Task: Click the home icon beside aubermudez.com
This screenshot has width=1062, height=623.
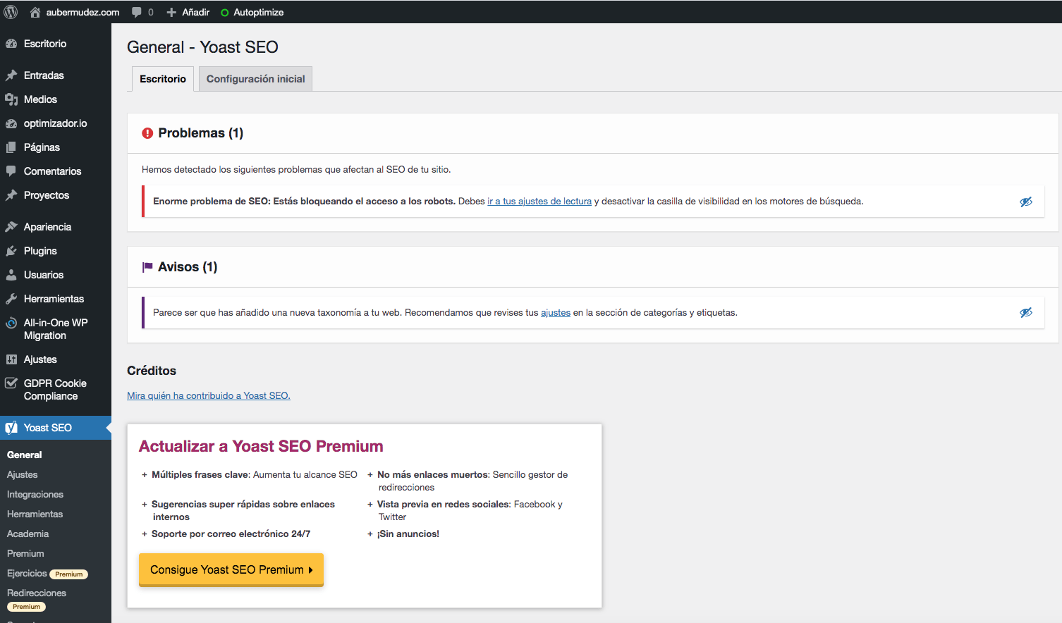Action: (35, 12)
